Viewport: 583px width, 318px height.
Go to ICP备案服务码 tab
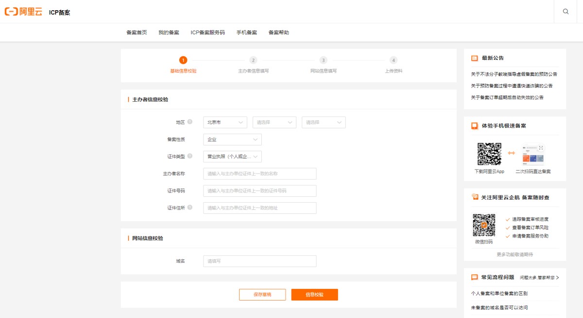pos(207,32)
